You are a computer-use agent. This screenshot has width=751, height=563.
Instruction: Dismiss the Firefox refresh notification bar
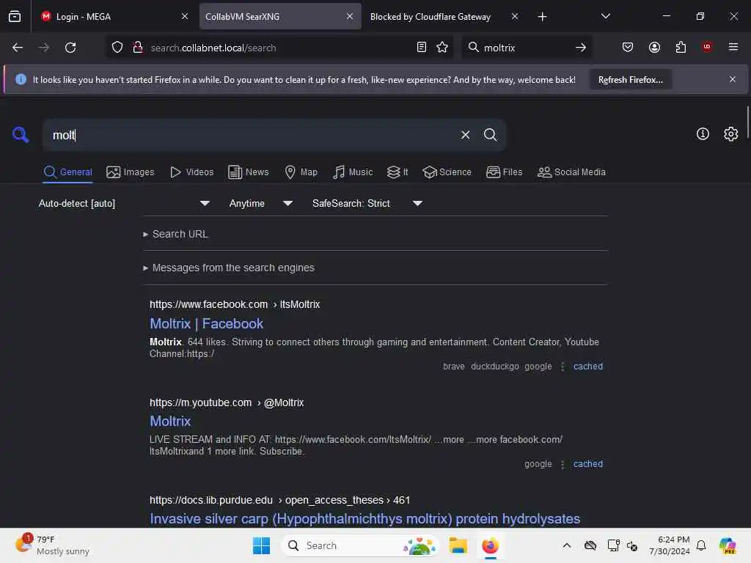click(732, 79)
